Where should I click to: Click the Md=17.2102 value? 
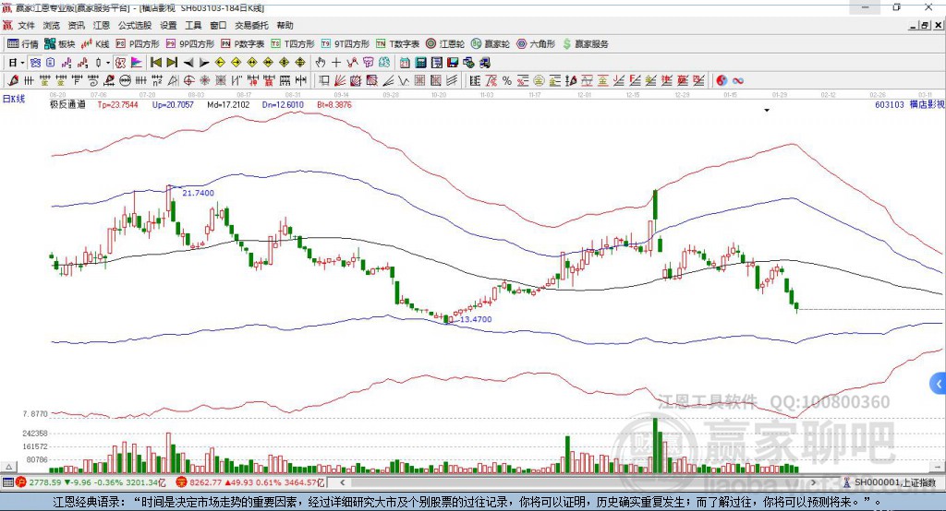click(x=228, y=104)
